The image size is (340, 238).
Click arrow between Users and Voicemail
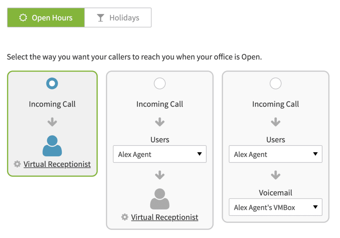[x=276, y=175]
